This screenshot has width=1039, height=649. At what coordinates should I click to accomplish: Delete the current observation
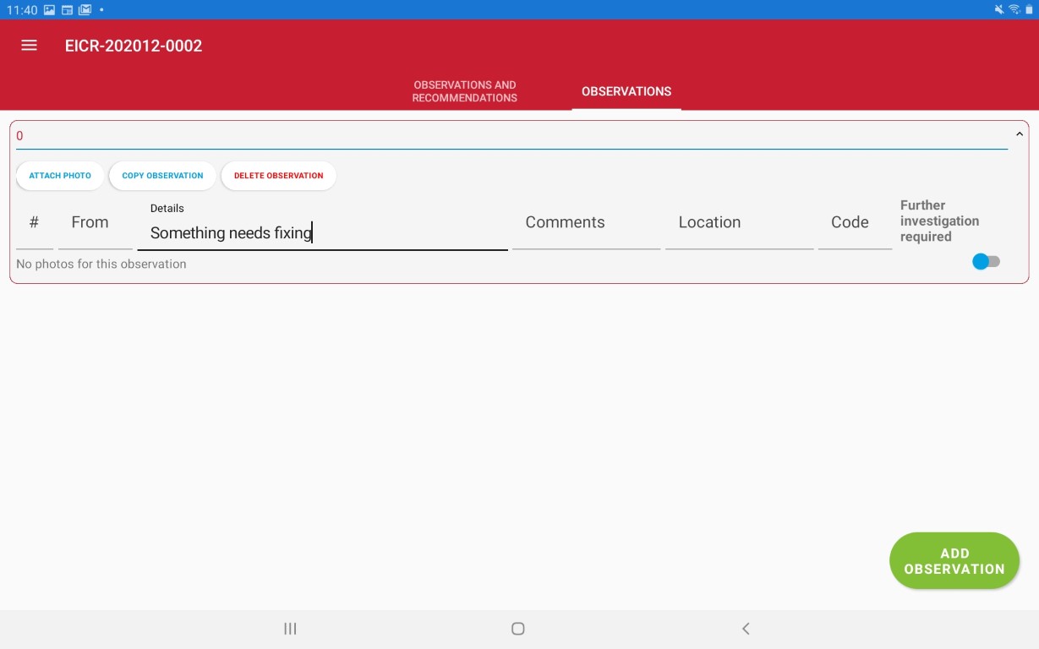coord(278,175)
